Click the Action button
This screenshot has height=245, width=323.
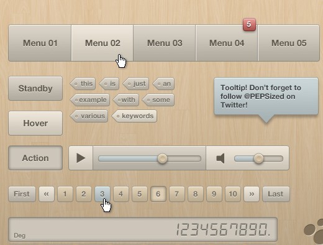(x=35, y=158)
